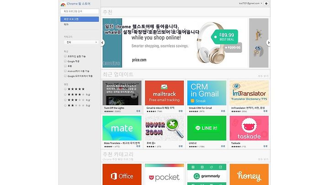This screenshot has width=329, height=185.
Task: Open the Grammarly extension tile
Action: click(x=207, y=175)
